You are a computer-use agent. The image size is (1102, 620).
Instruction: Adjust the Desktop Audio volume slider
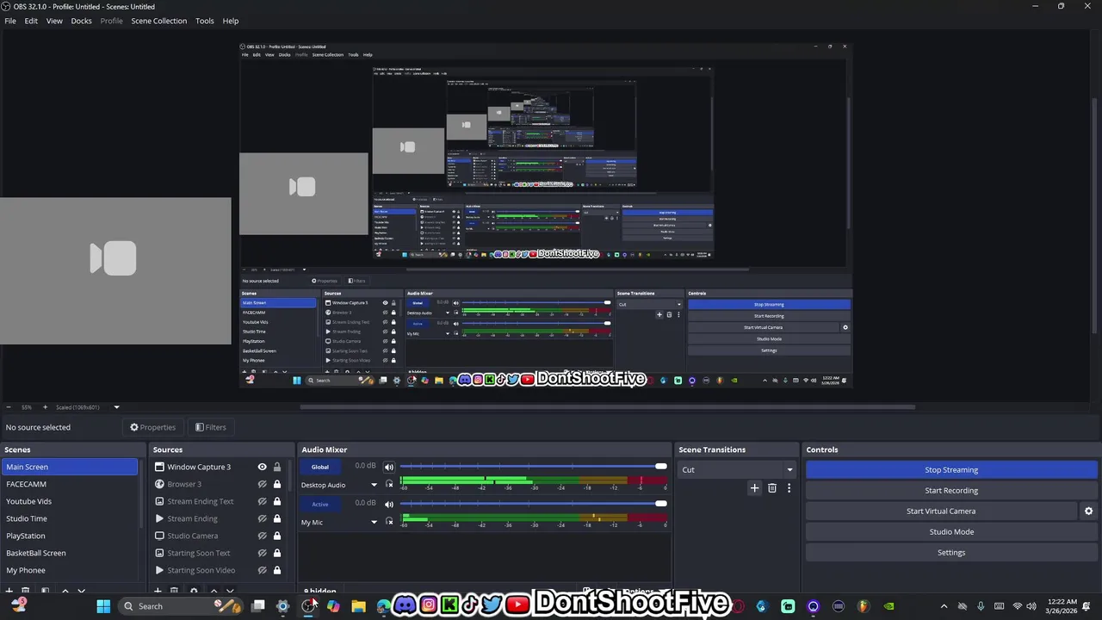click(x=533, y=467)
